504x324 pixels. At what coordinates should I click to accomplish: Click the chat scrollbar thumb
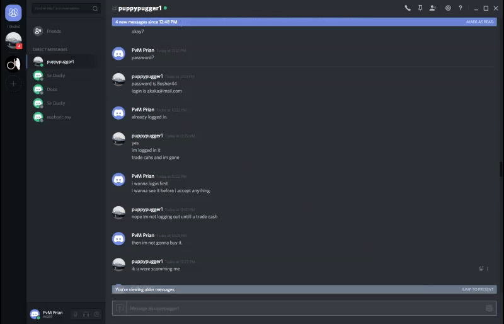tap(501, 170)
